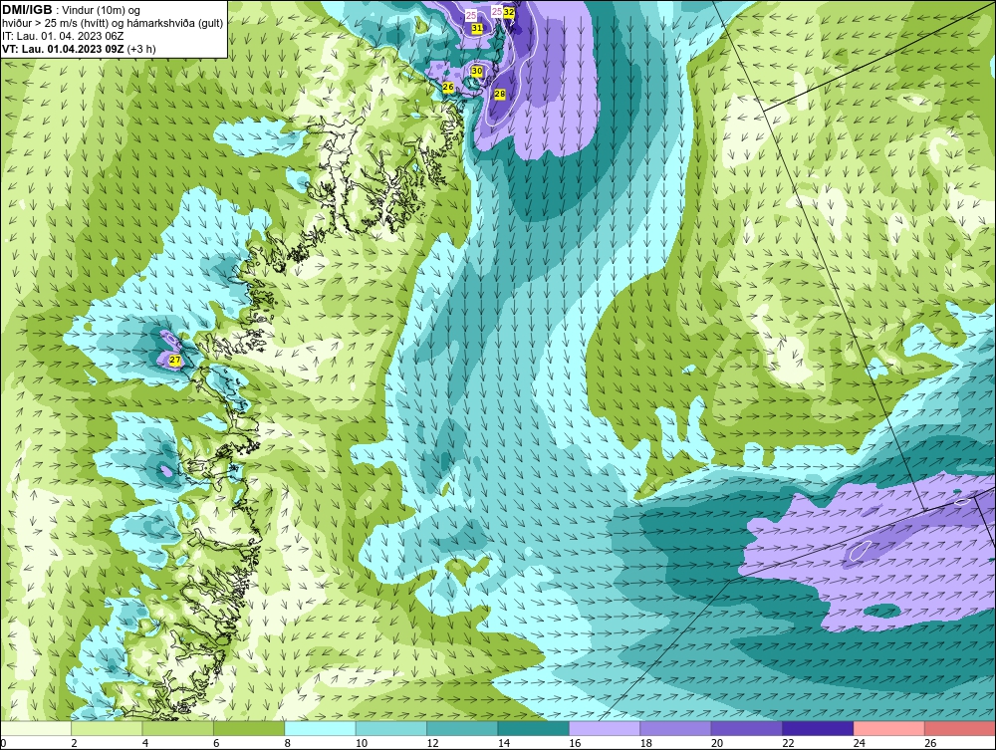Pick the 20–22 m/s legend swatch
Image resolution: width=996 pixels, height=750 pixels.
[x=747, y=728]
